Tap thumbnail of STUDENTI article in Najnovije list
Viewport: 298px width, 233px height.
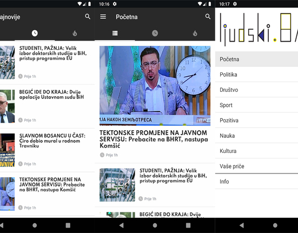[x=7, y=63]
